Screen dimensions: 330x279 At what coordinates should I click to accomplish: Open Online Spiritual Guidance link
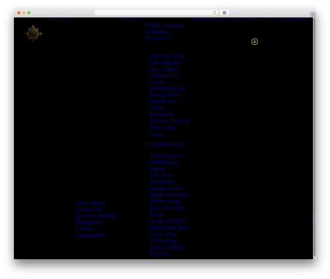164,28
